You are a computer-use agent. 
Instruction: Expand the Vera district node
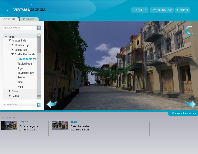point(10,91)
